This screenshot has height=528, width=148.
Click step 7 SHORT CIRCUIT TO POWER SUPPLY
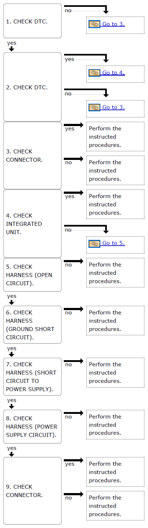point(33,376)
